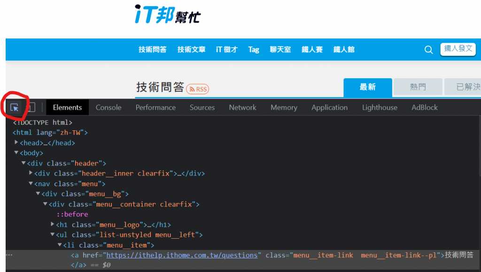Click the three-dot row actions icon
481x272 pixels.
point(9,255)
